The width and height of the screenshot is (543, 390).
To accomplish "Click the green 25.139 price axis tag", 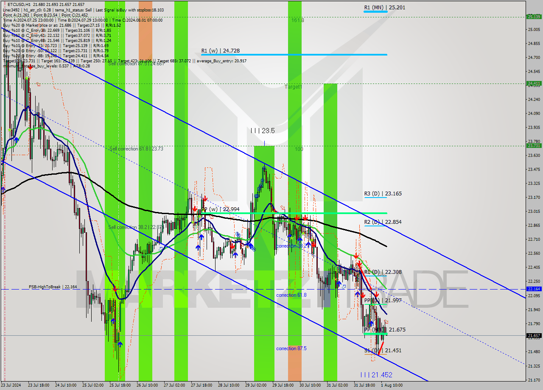I will 533,17.
